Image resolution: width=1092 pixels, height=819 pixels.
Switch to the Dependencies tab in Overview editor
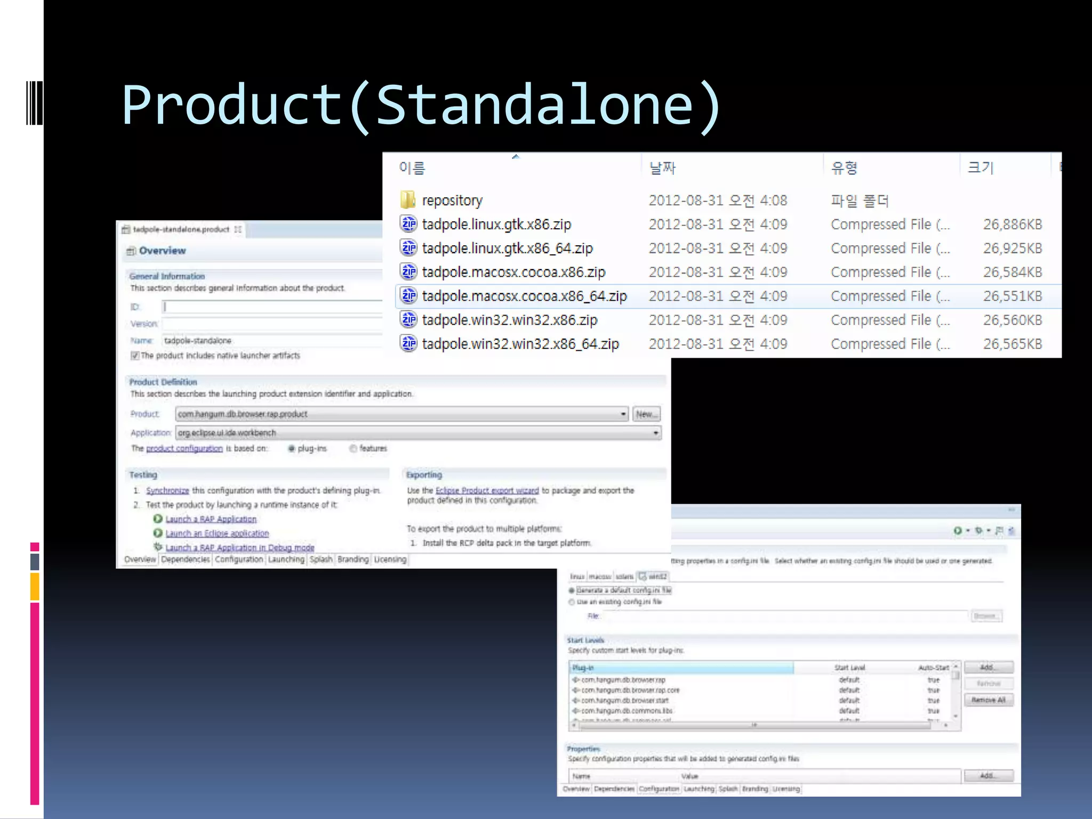coord(185,559)
